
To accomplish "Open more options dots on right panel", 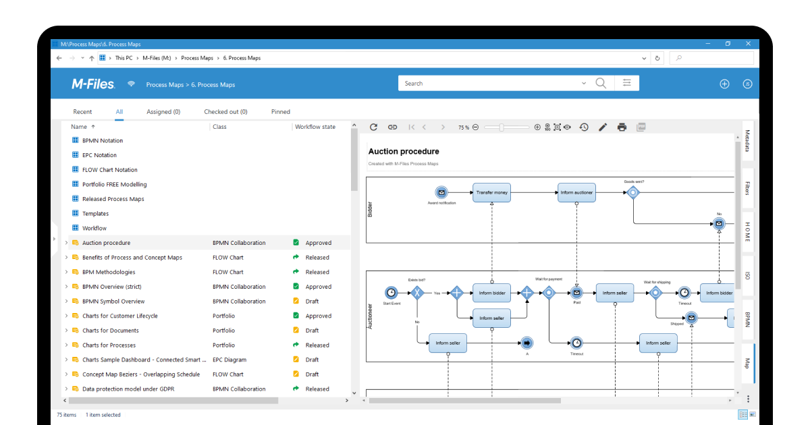I will pyautogui.click(x=748, y=399).
